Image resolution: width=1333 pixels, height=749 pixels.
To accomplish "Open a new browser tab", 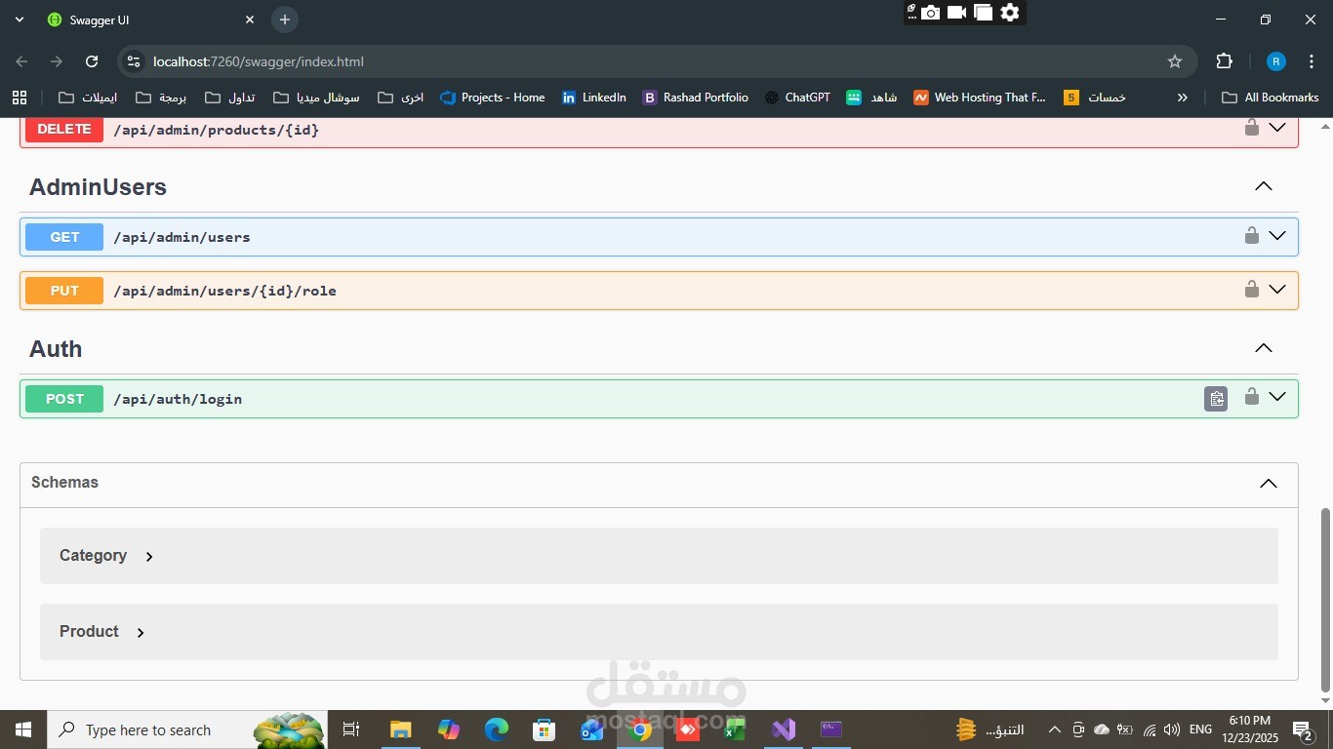I will tap(285, 20).
